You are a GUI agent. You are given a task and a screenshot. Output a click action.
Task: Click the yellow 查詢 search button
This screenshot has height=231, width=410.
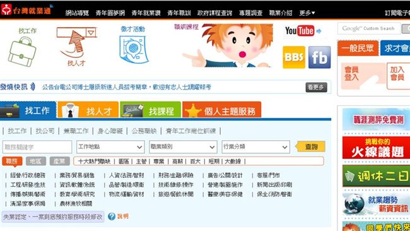point(310,147)
